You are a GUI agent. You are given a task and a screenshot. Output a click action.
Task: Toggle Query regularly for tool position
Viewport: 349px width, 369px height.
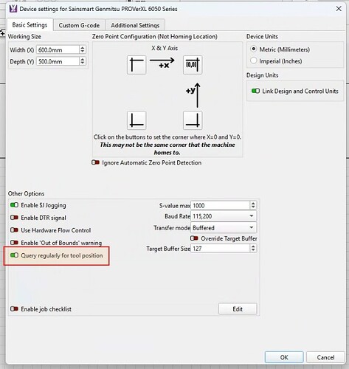[14, 255]
